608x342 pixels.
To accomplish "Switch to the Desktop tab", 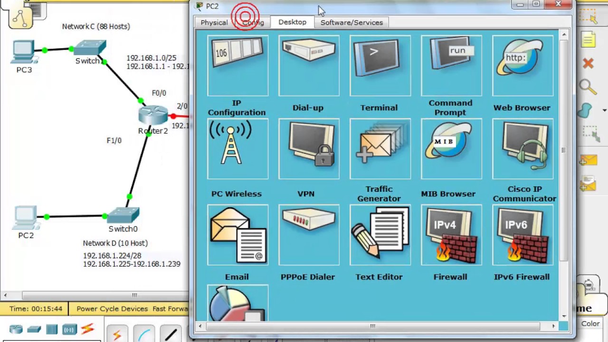I will pyautogui.click(x=293, y=22).
